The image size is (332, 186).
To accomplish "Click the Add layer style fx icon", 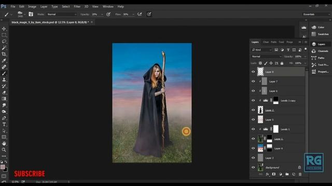I will click(x=268, y=174).
